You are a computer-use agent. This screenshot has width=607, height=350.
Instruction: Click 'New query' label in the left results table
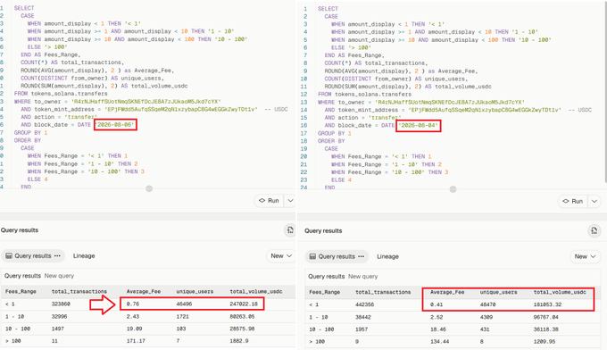pos(59,276)
